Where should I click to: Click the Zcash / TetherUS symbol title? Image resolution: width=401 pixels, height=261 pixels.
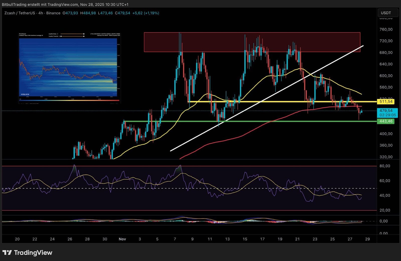(x=20, y=13)
